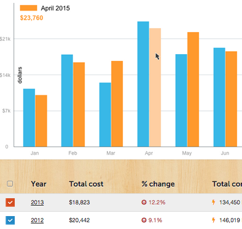
Task: Select the blue February bar
Action: (x=67, y=100)
